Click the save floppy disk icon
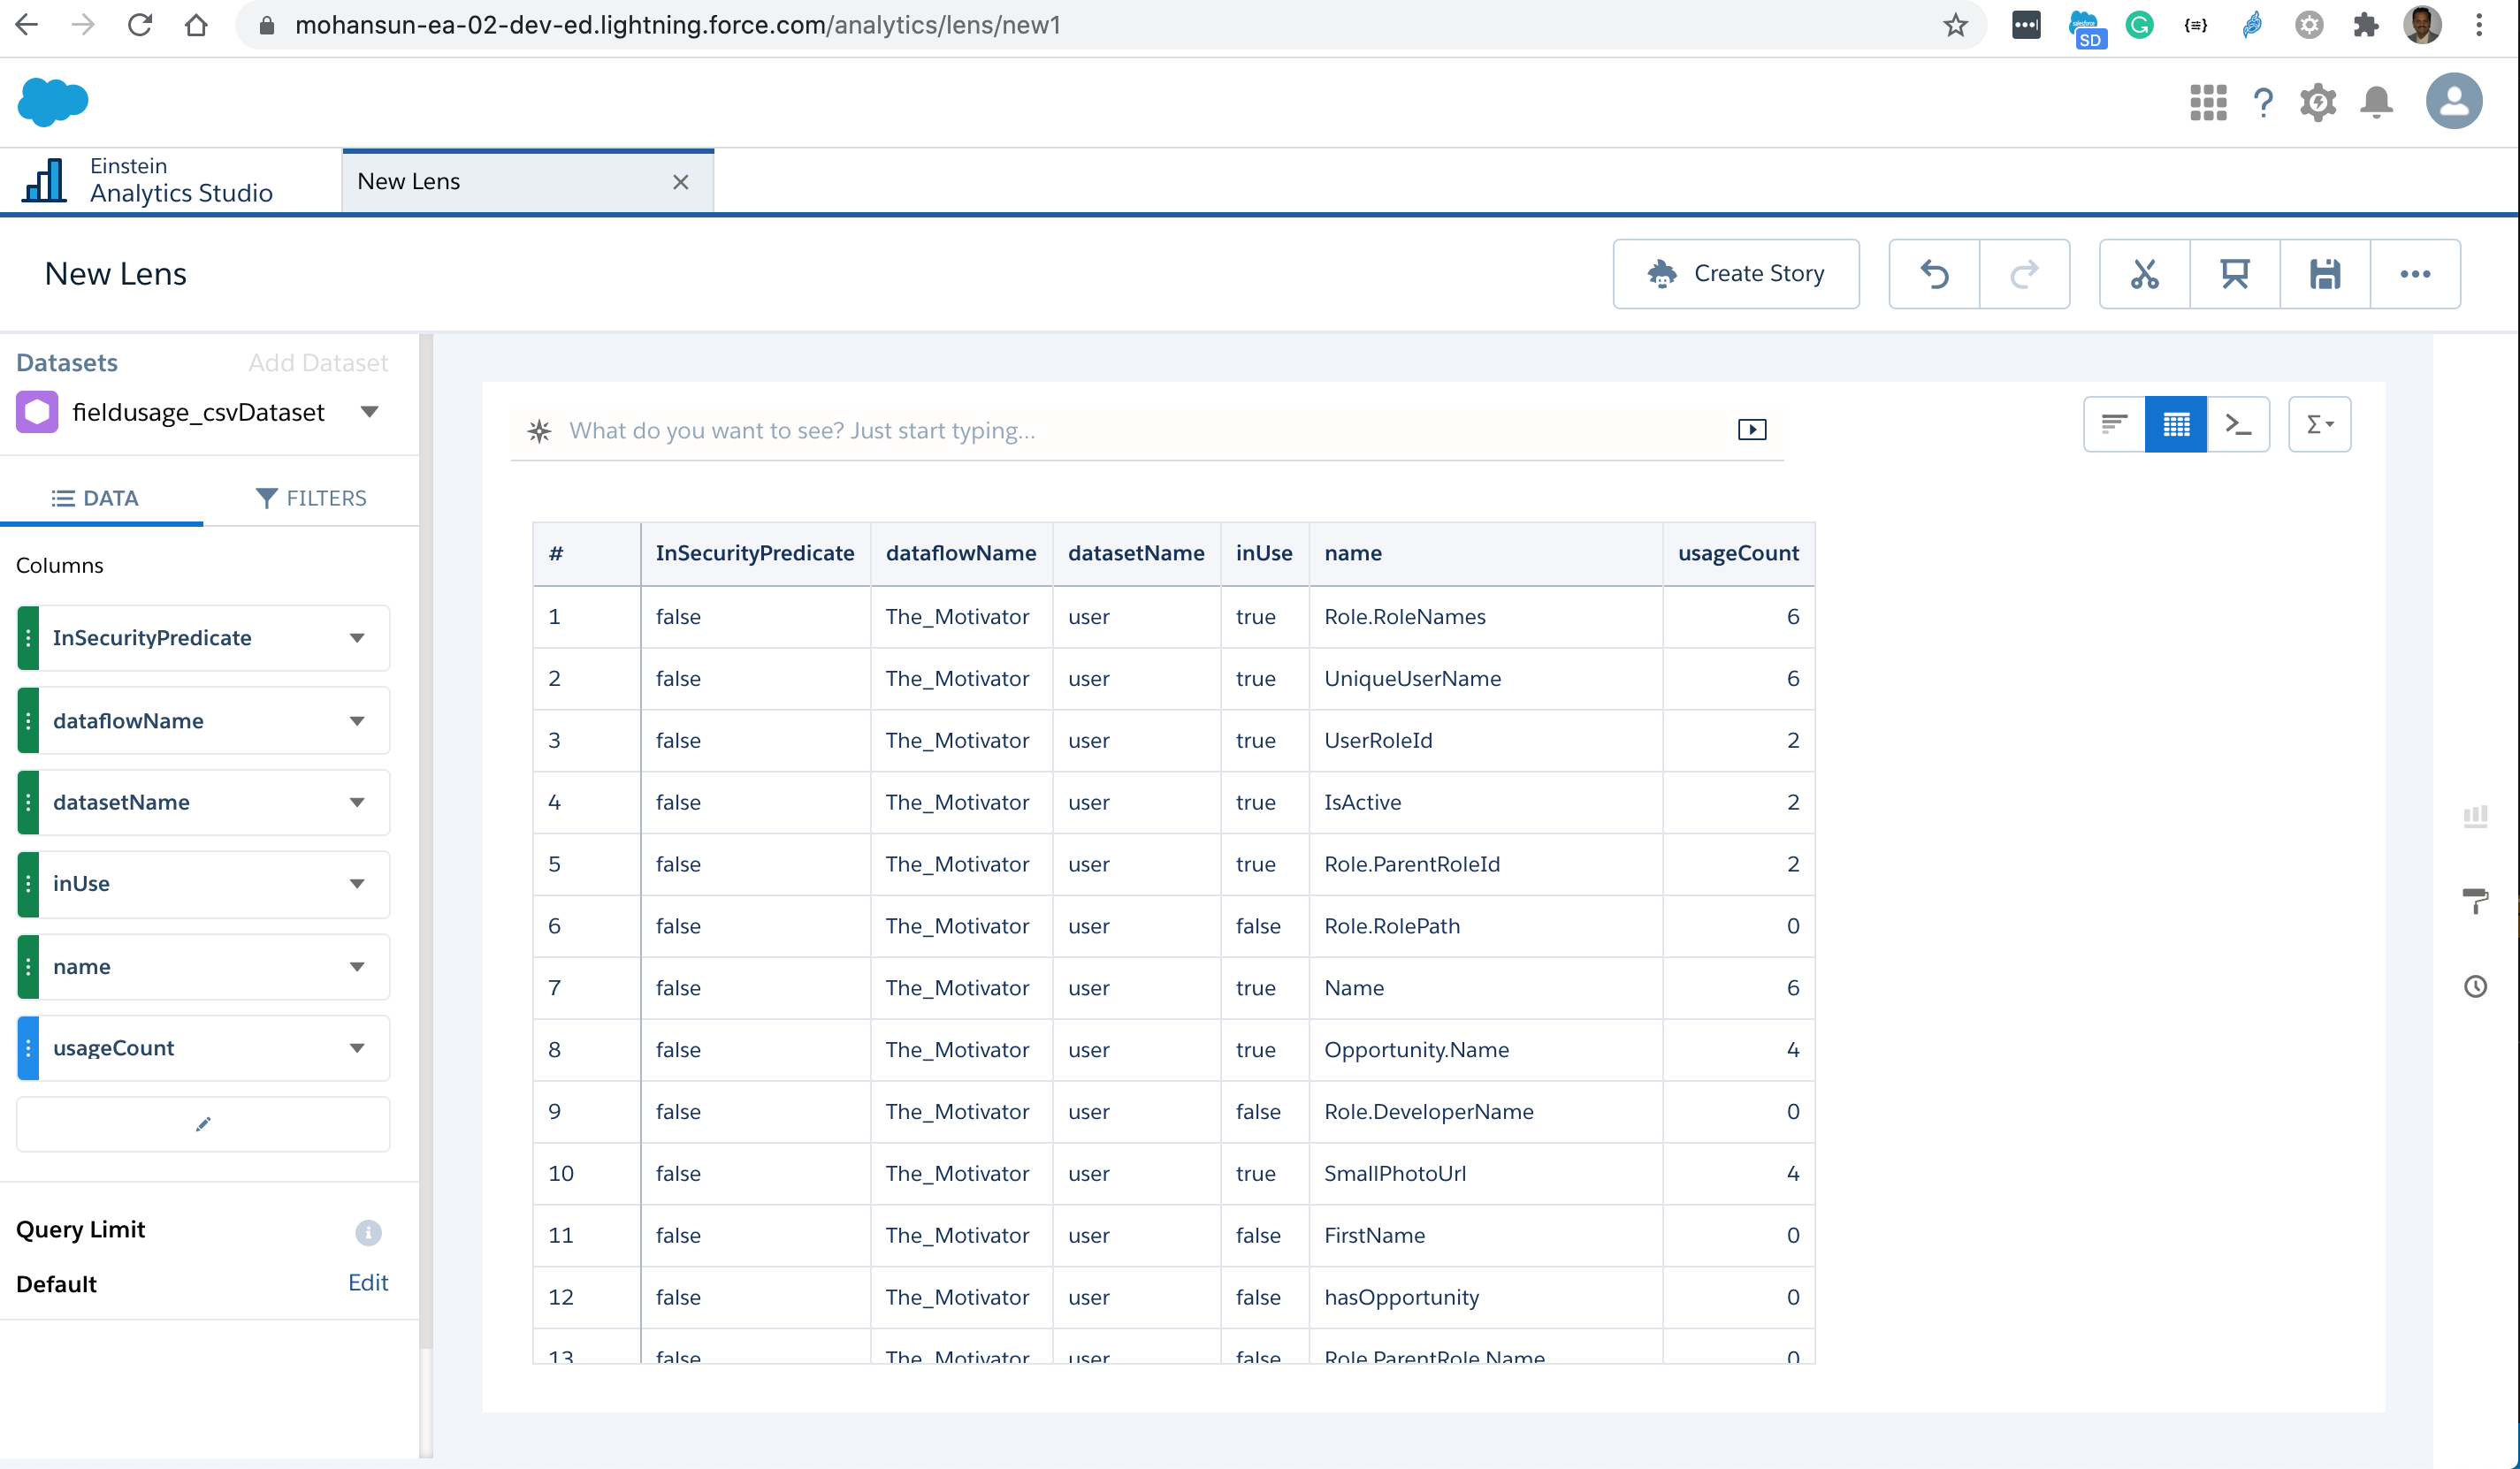This screenshot has width=2520, height=1469. click(2325, 274)
